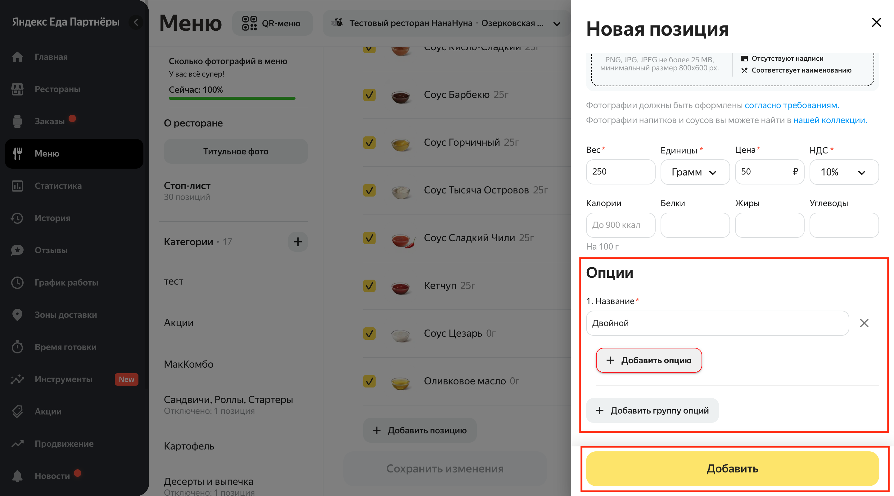The image size is (894, 496).
Task: Click the plus icon next to Категории
Action: [297, 241]
